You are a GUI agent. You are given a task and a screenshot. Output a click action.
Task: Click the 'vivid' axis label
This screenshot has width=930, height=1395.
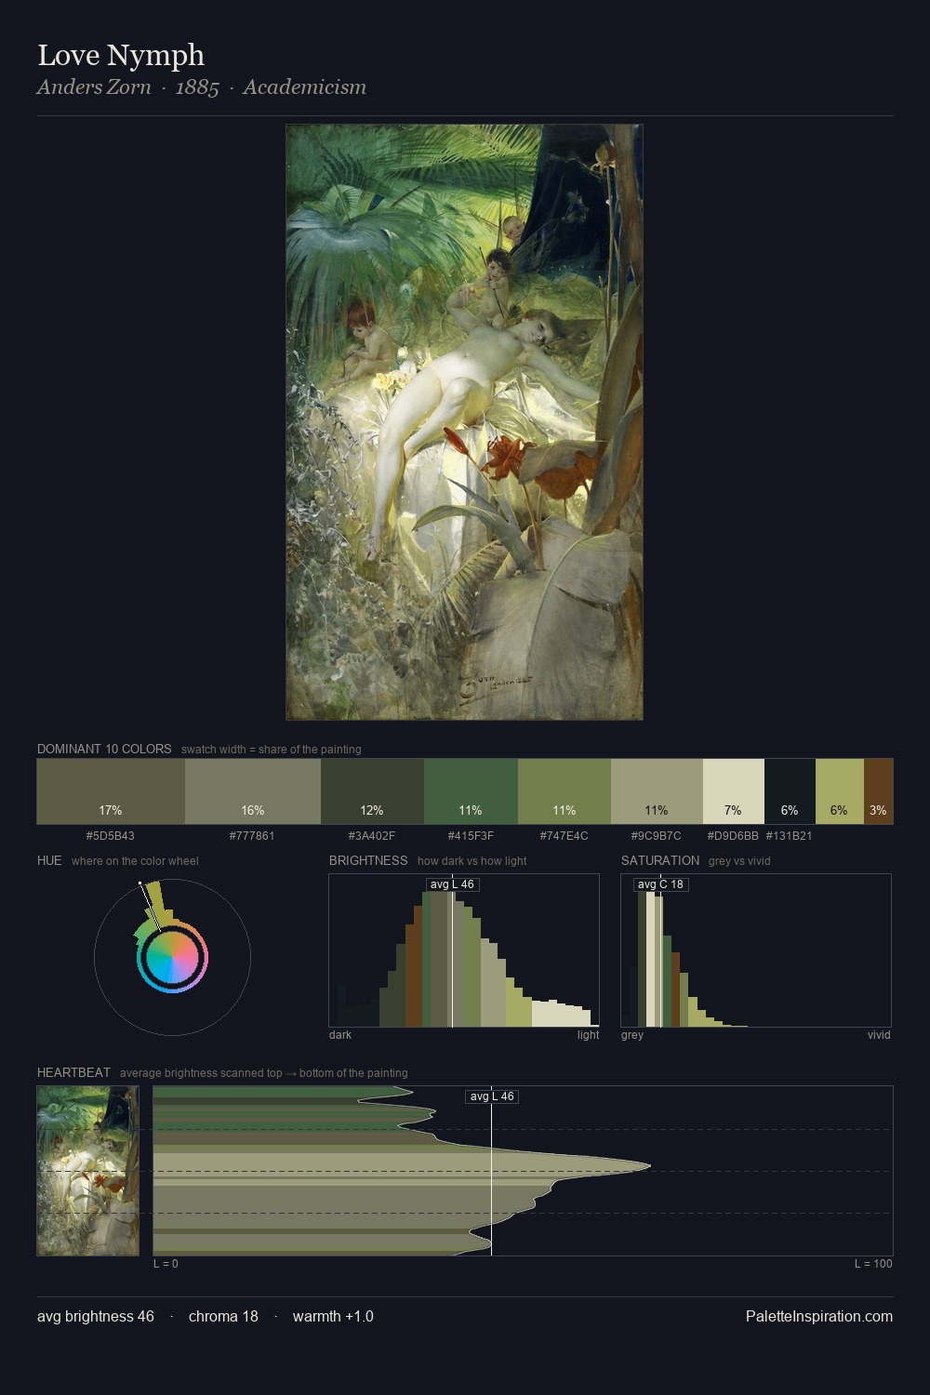point(879,1035)
